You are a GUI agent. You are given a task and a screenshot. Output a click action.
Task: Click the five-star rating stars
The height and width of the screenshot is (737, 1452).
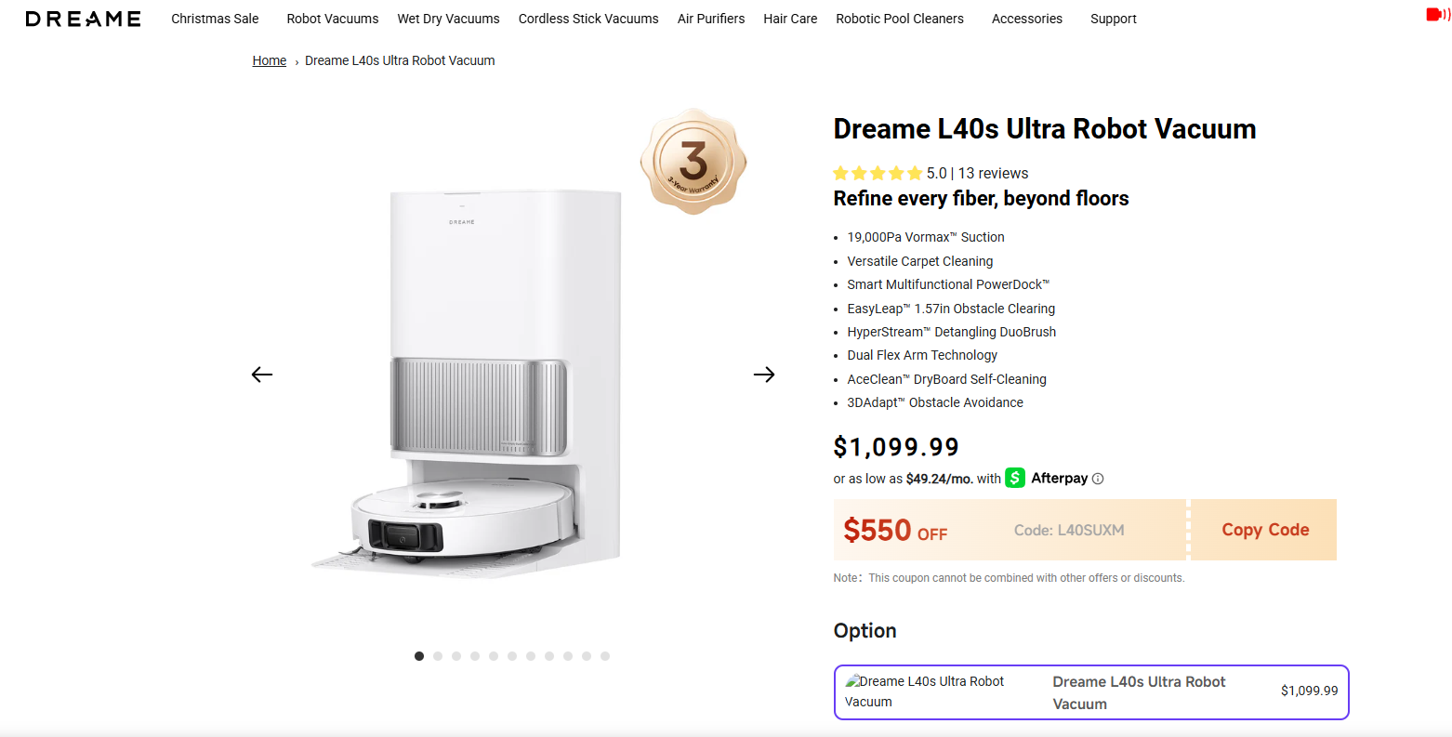(x=879, y=173)
